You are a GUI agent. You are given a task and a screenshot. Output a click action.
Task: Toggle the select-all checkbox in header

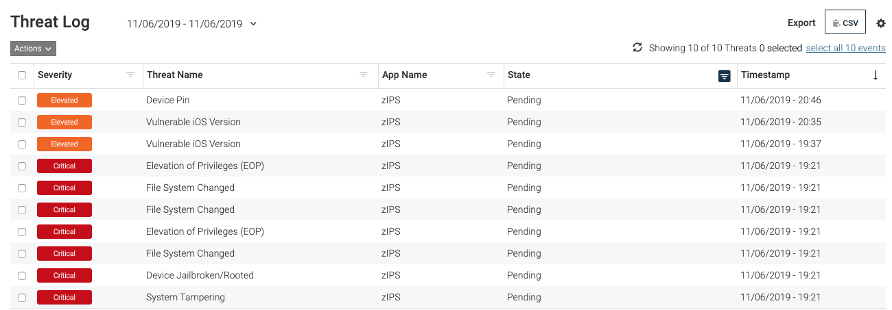pos(22,75)
